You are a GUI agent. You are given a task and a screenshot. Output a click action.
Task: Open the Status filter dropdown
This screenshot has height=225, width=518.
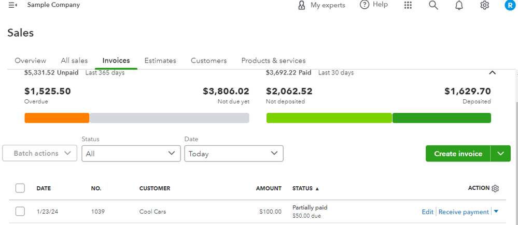(x=131, y=154)
